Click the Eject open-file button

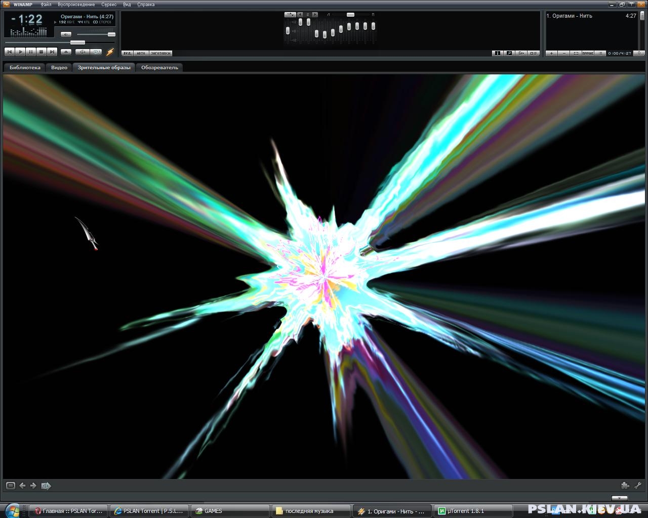pyautogui.click(x=66, y=52)
